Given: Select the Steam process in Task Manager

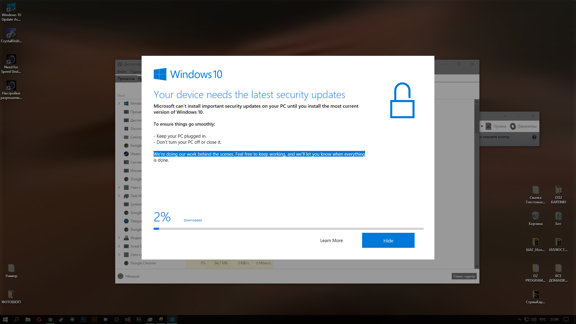Looking at the screenshot, I should (x=132, y=154).
